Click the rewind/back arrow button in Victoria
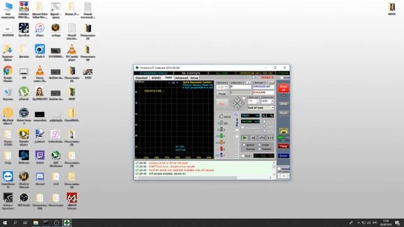The height and width of the screenshot is (227, 404). coord(253,138)
